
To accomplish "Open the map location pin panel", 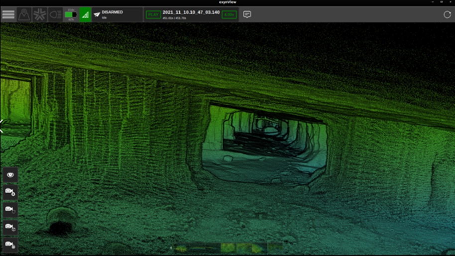I will pyautogui.click(x=24, y=14).
